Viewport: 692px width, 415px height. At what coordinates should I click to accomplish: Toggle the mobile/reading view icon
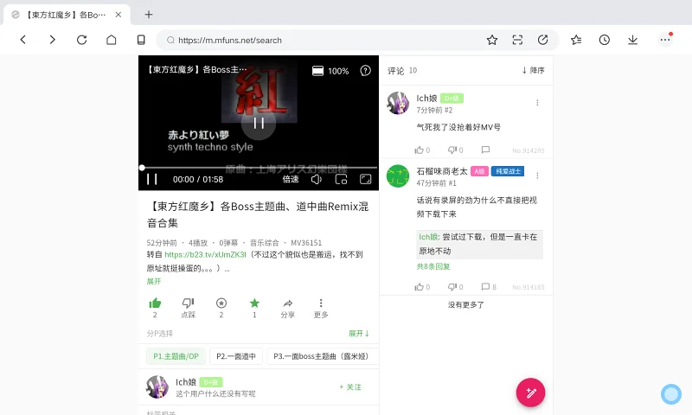141,40
